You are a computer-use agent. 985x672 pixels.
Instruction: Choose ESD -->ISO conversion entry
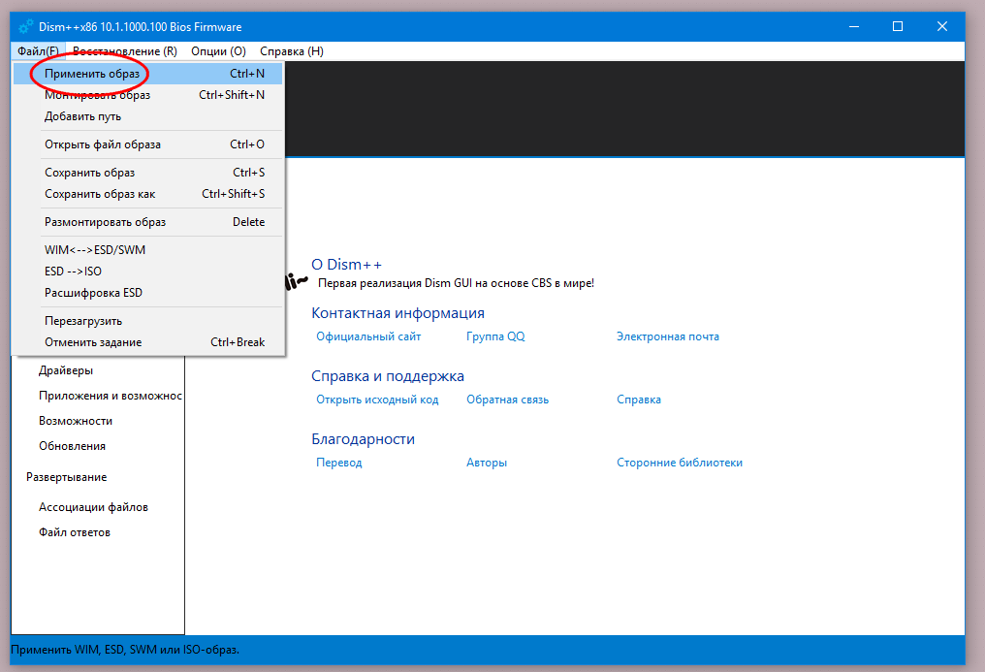147,272
